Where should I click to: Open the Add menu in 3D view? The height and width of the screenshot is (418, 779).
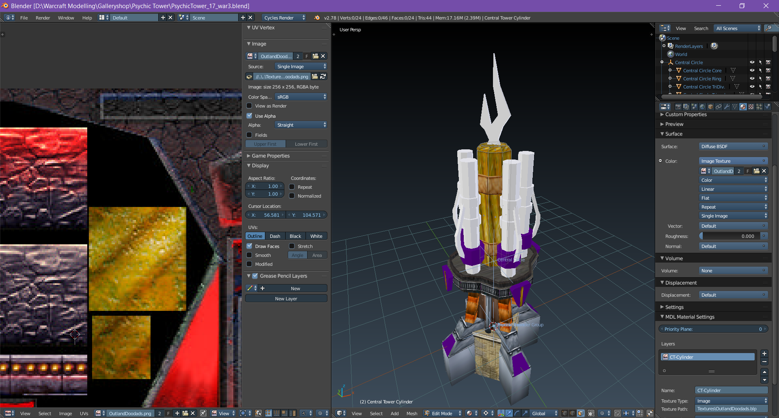(x=394, y=413)
